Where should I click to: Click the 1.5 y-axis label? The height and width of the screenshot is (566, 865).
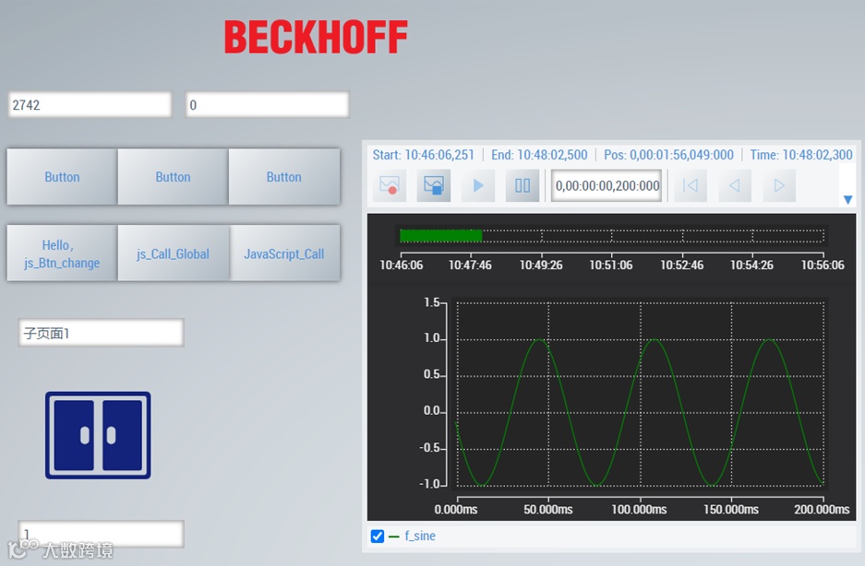(432, 302)
